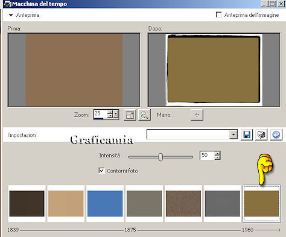Choose the olive 1960 style thumbnail
This screenshot has width=286, height=237.
coord(261,203)
